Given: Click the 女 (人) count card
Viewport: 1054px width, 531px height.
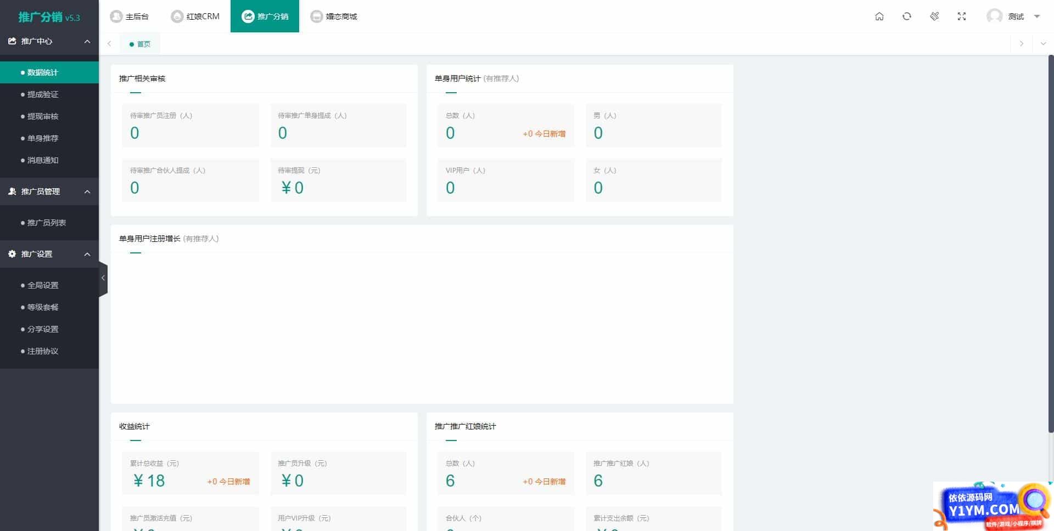Looking at the screenshot, I should pyautogui.click(x=653, y=180).
